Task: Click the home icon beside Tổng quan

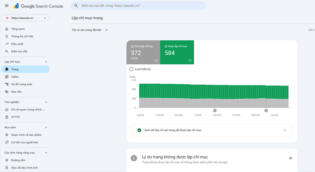Action: [x=7, y=29]
